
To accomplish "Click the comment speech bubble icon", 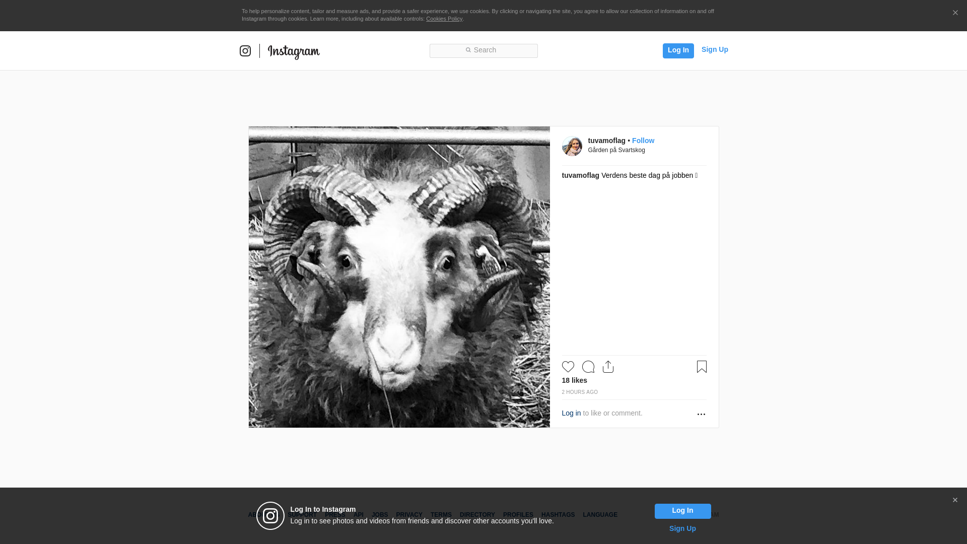I will pyautogui.click(x=588, y=367).
